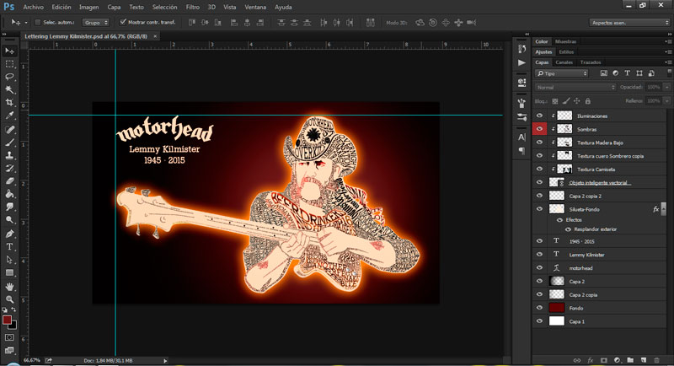Add a layer style with the fx icon
This screenshot has height=366, width=674.
pos(591,360)
